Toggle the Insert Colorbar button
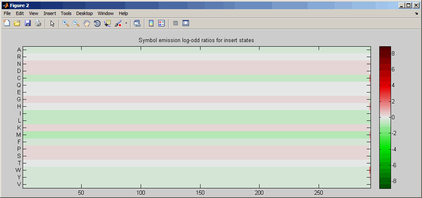The image size is (422, 198). coord(151,23)
